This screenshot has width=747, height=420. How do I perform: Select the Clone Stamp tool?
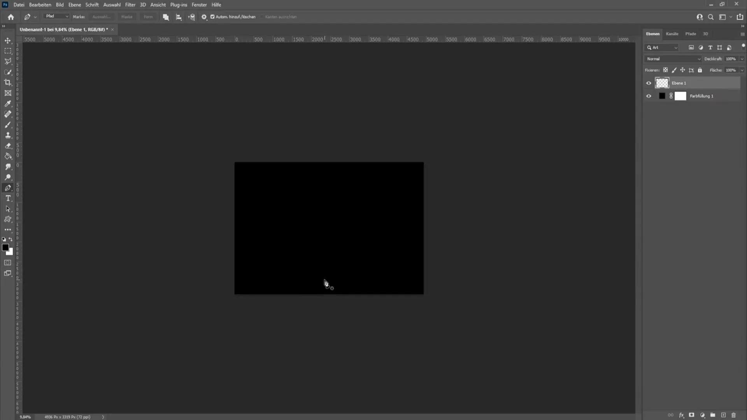(8, 135)
